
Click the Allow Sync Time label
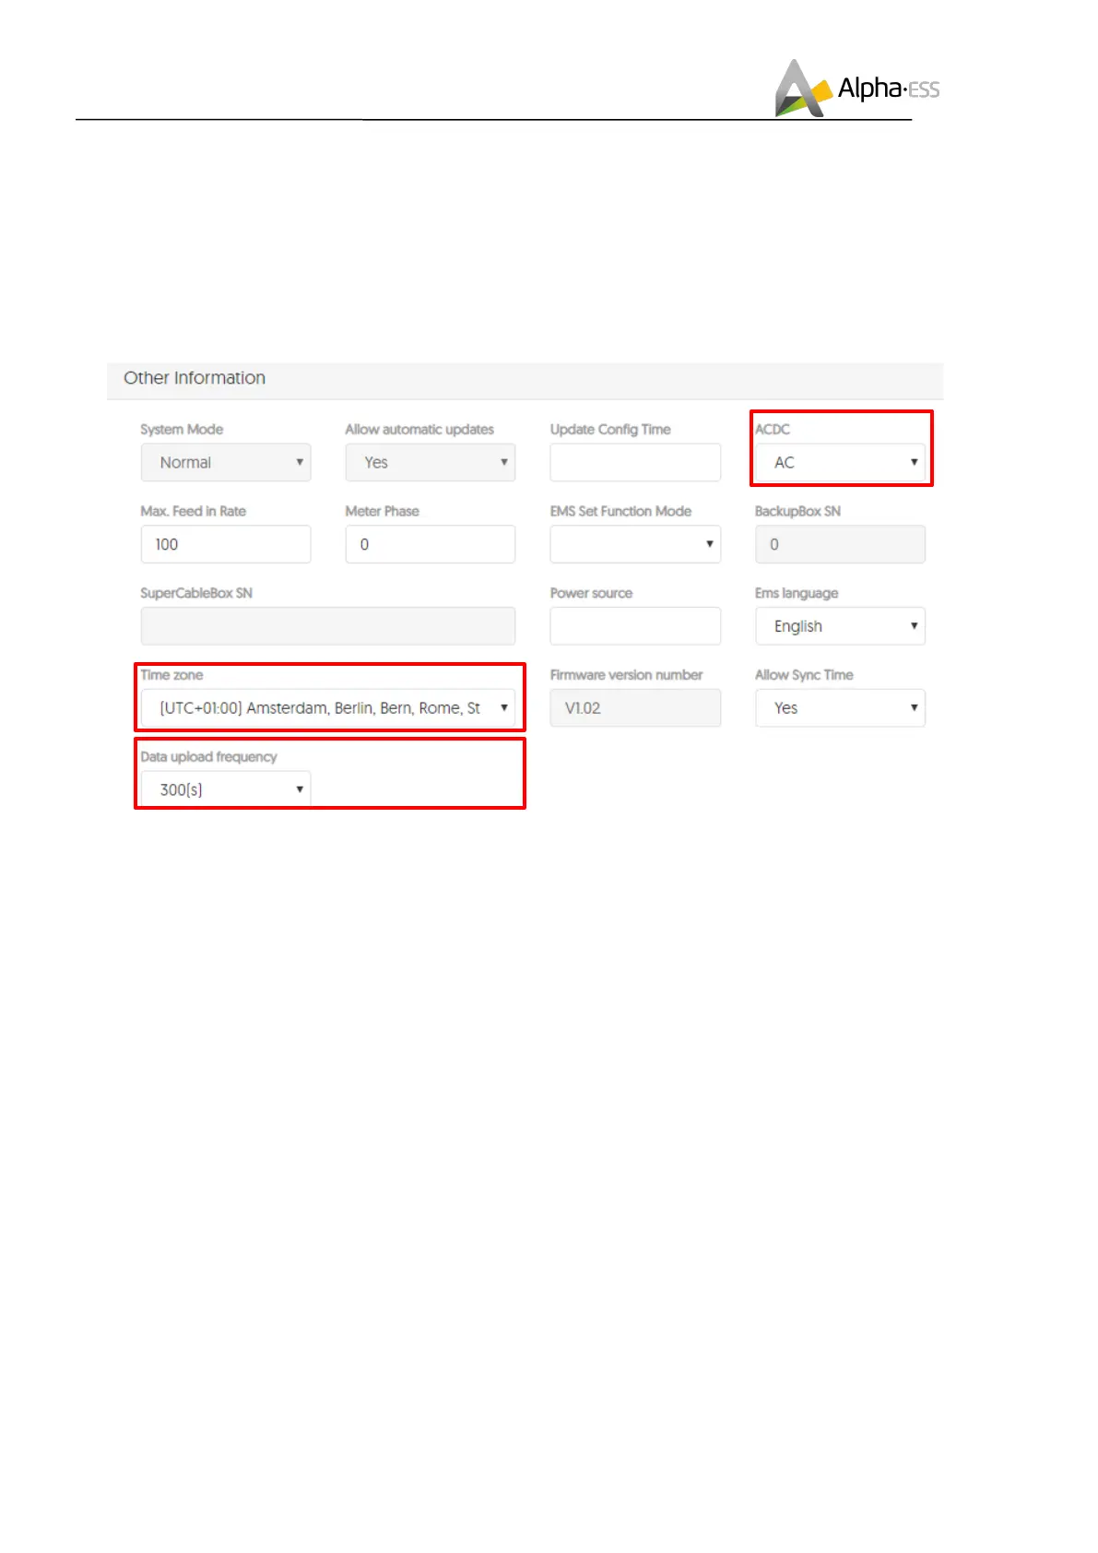pyautogui.click(x=804, y=675)
